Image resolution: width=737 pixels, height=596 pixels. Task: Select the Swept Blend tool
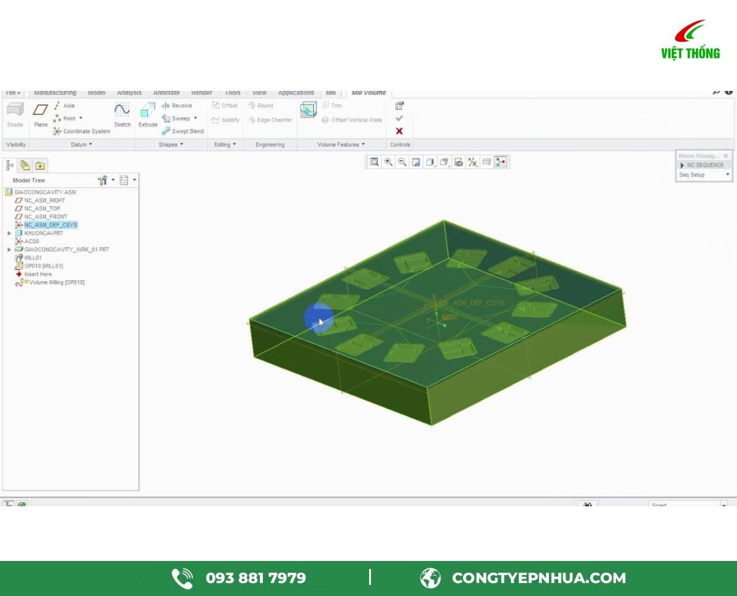tap(184, 131)
